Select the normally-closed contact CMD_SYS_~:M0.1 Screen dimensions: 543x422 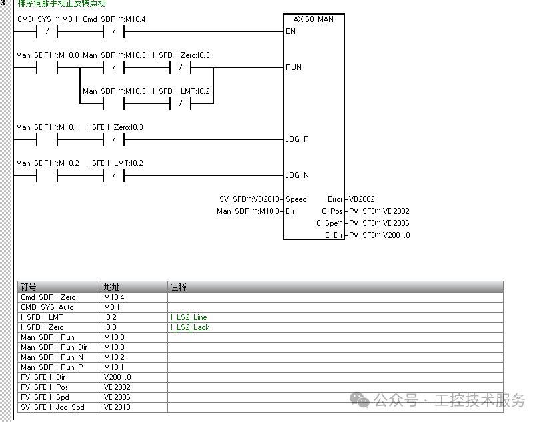tap(47, 31)
